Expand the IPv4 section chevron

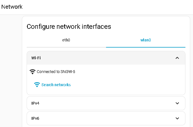pos(177,103)
